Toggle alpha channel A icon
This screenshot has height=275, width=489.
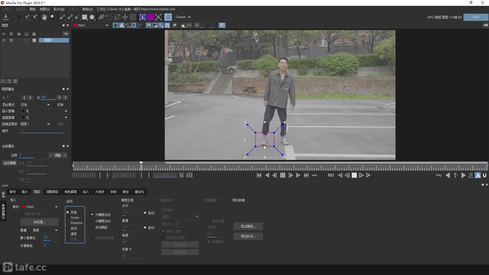pyautogui.click(x=122, y=25)
